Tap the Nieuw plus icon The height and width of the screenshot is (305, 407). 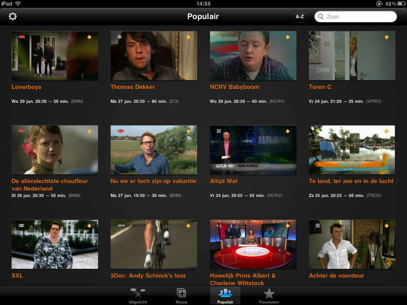tap(181, 294)
